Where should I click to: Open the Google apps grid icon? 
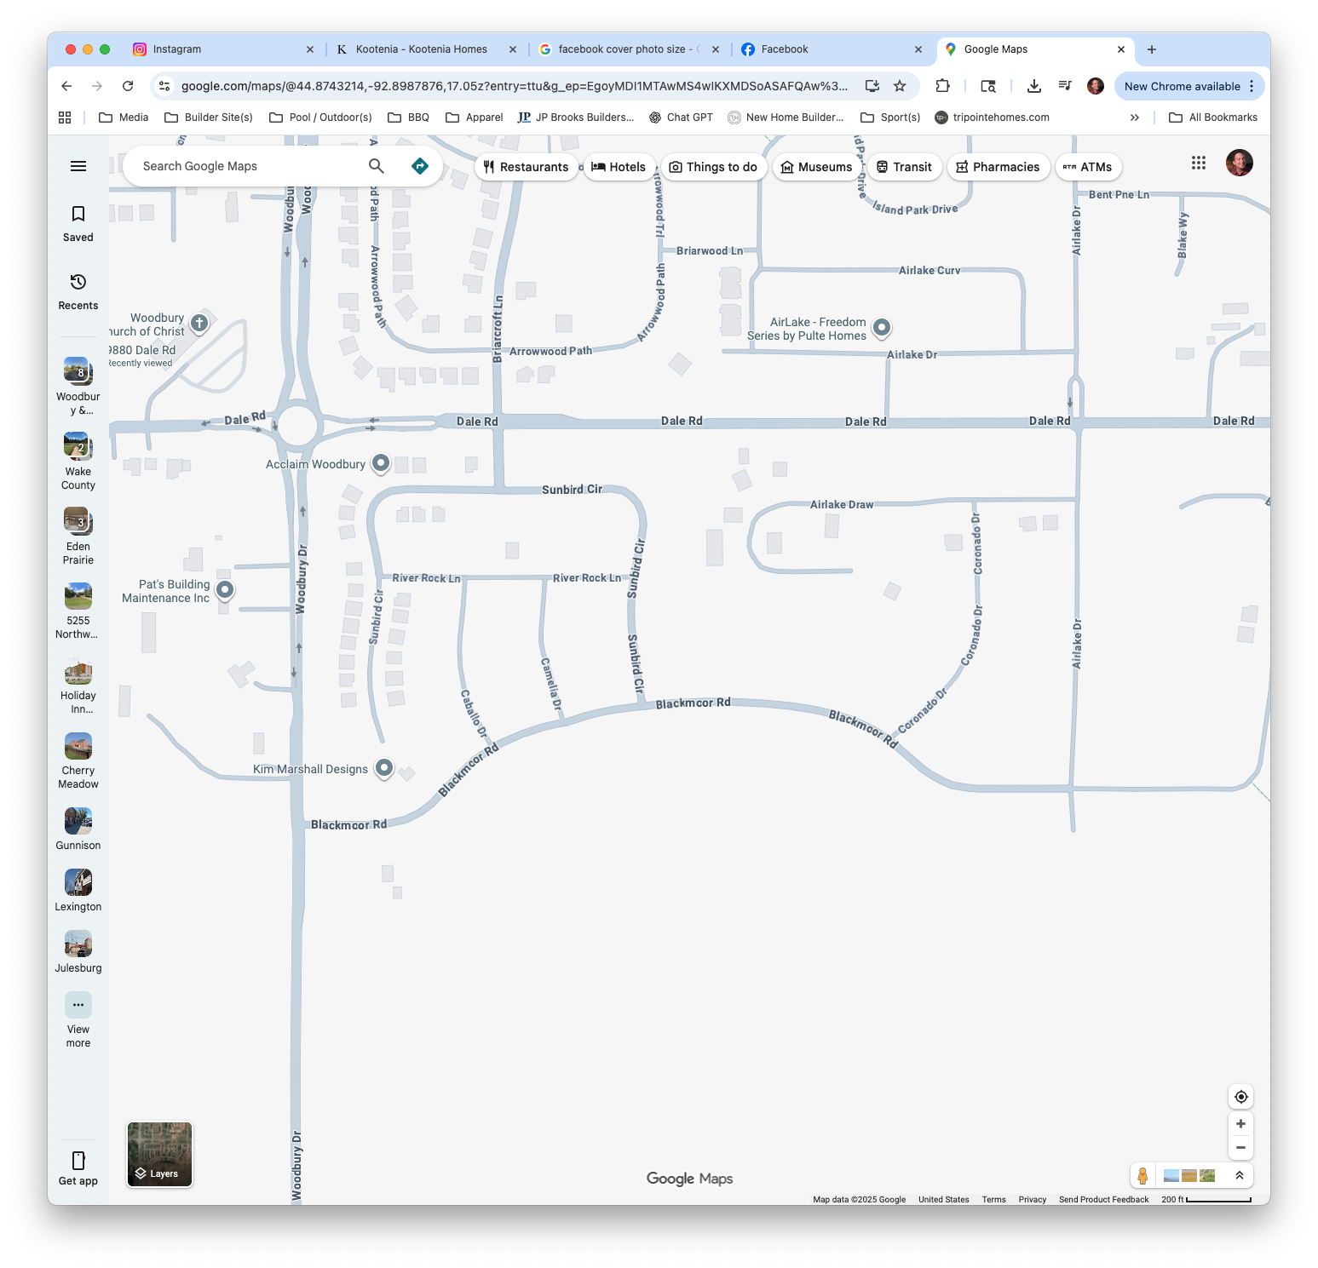point(1198,163)
